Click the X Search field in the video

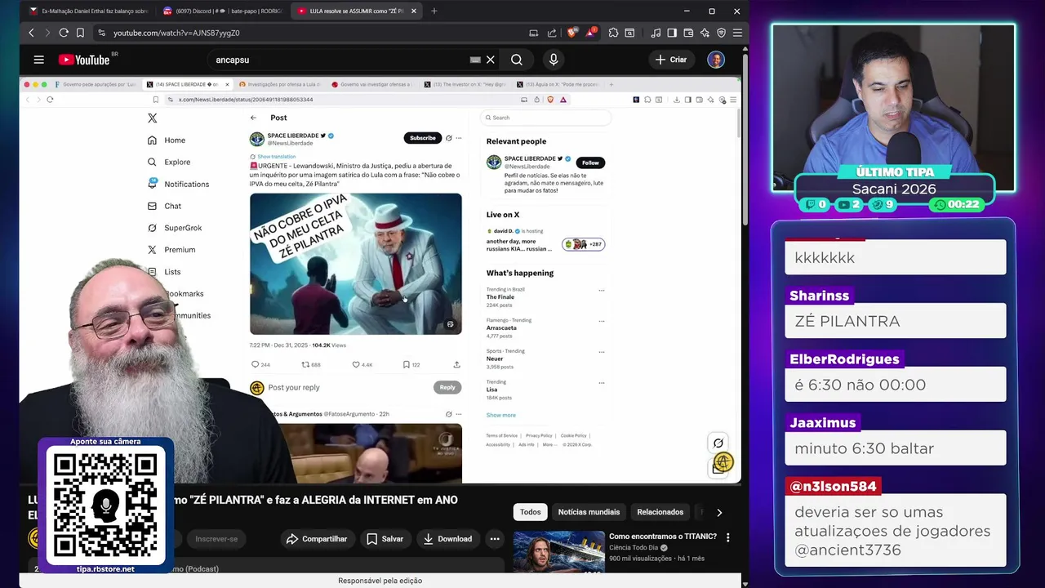pos(545,118)
